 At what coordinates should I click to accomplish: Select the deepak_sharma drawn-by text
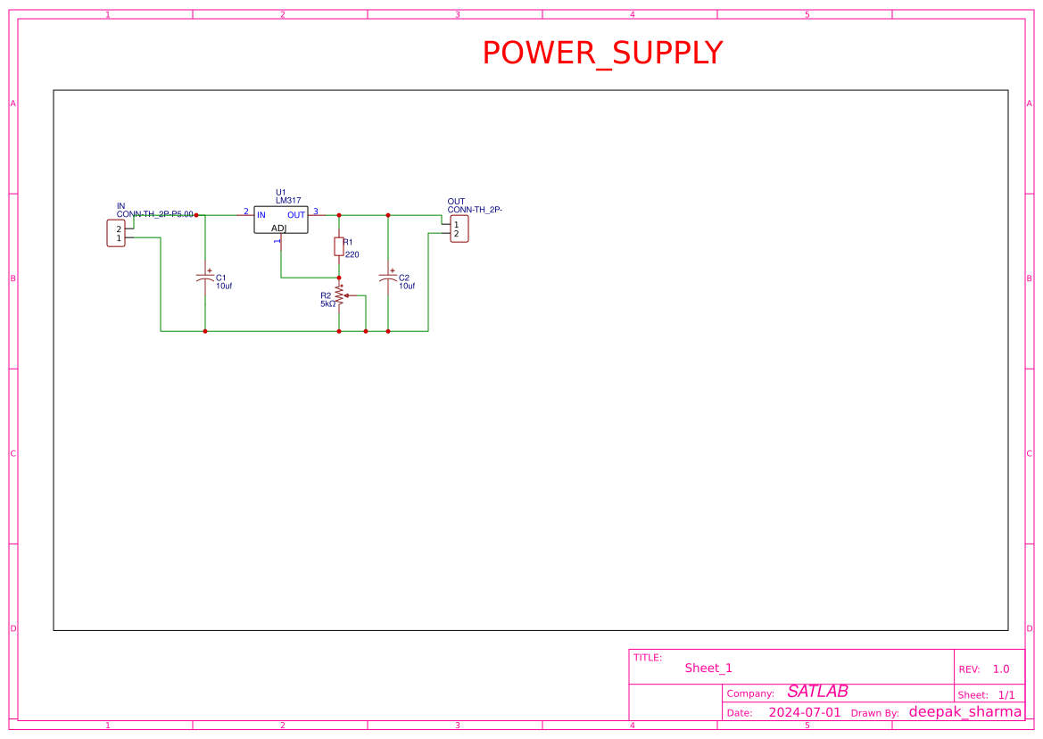click(x=967, y=711)
